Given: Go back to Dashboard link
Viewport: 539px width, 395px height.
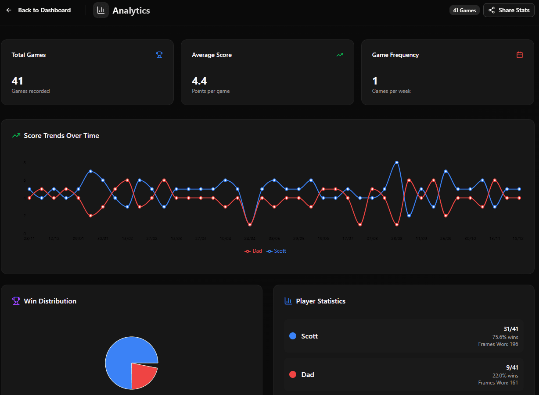Looking at the screenshot, I should (x=44, y=10).
